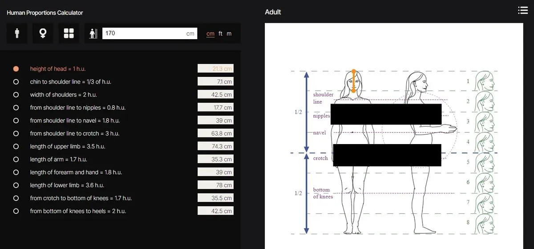Click the 7.1 cm value box
The image size is (534, 249).
click(215, 82)
